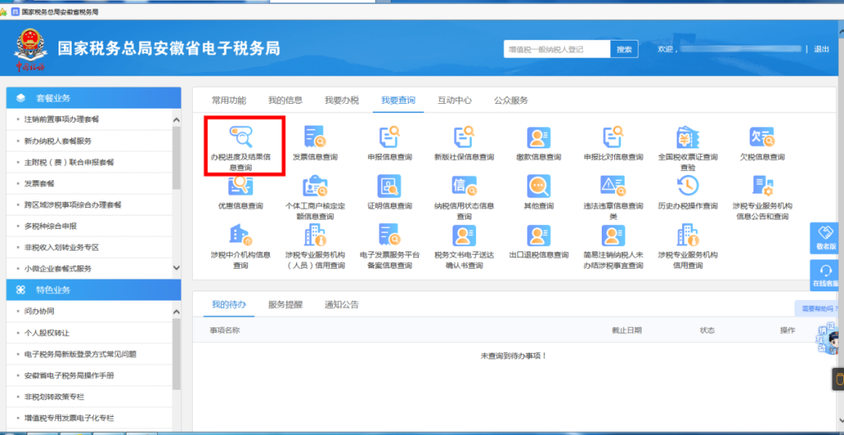Click the 敬老版 side button
Image resolution: width=844 pixels, height=435 pixels.
[x=824, y=238]
